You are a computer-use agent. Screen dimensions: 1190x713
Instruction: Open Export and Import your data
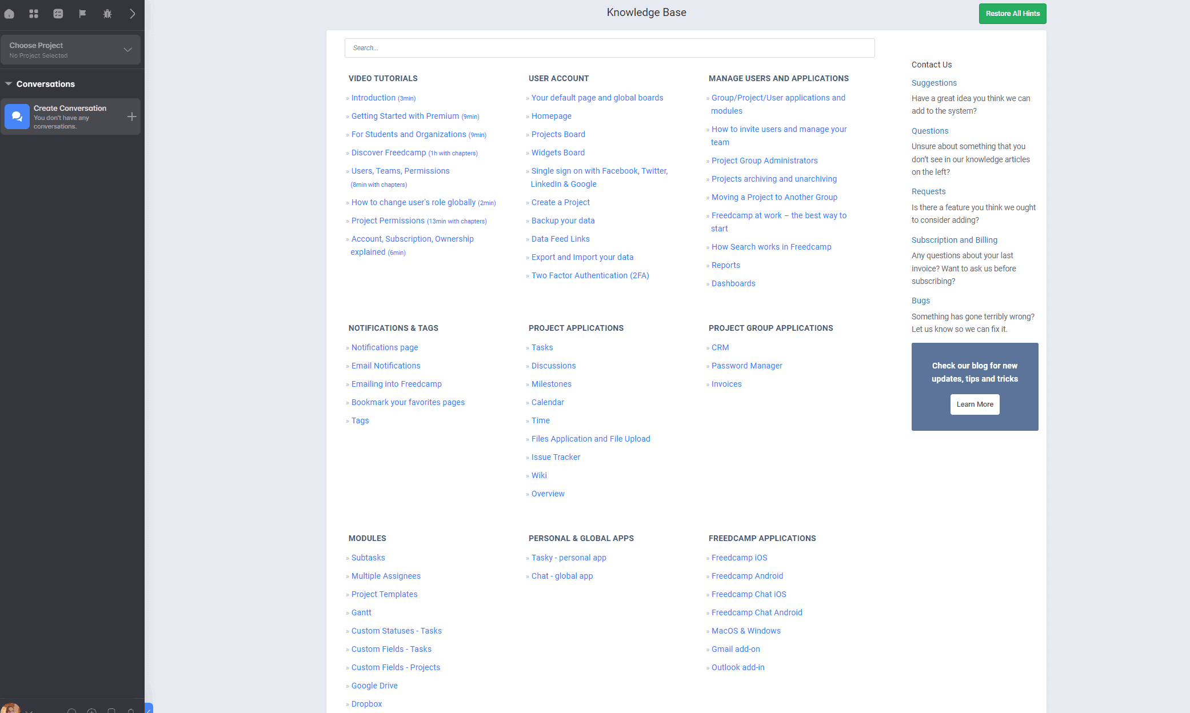(x=582, y=258)
